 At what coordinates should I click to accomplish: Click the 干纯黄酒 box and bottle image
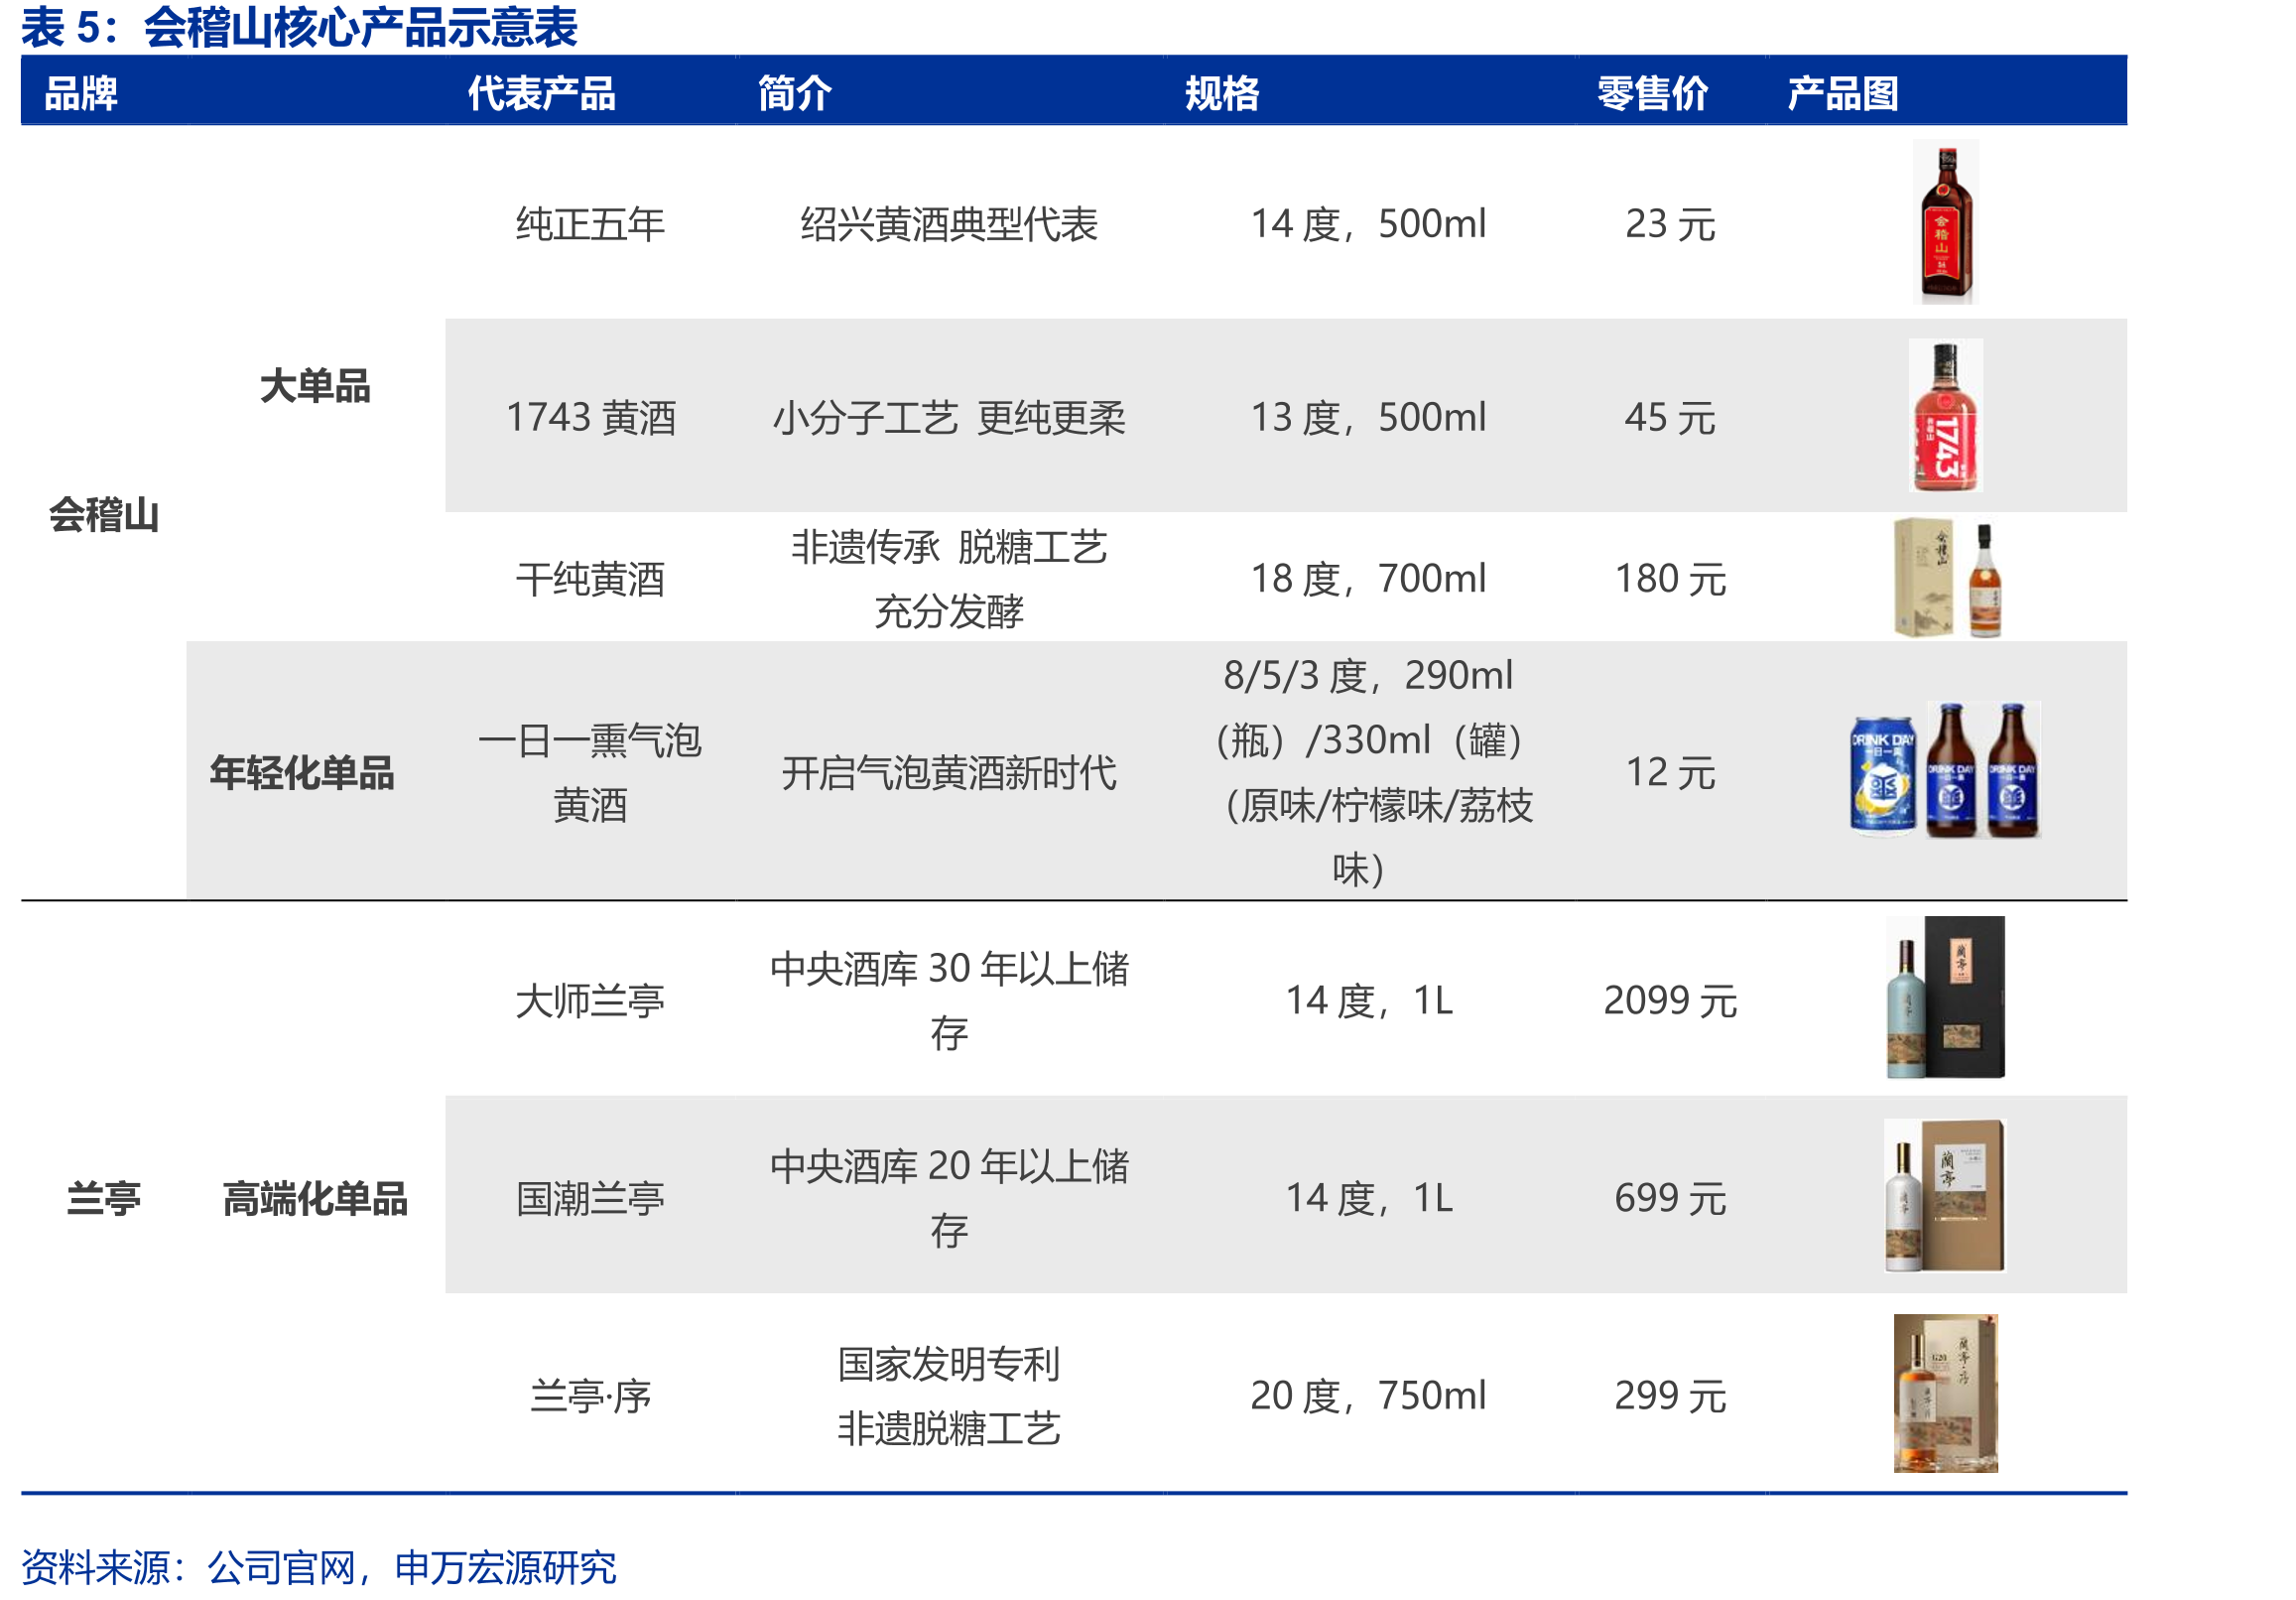click(x=1947, y=578)
